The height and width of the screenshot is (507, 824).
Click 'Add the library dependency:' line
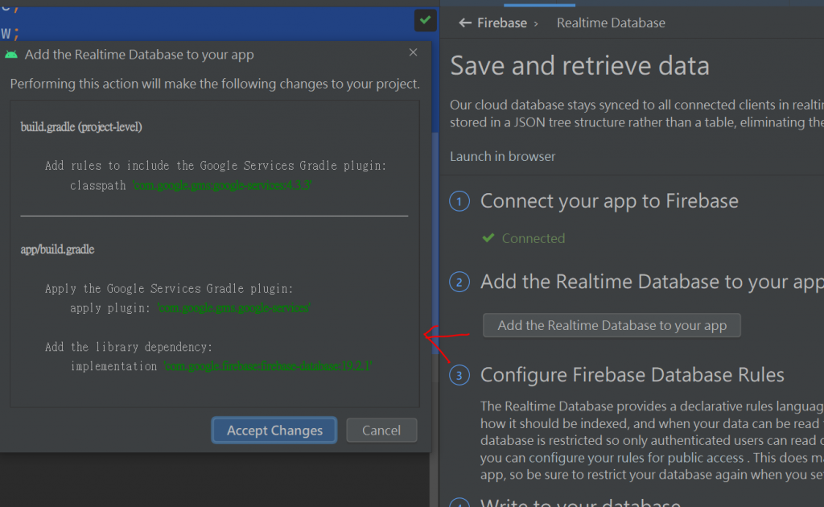click(x=129, y=348)
